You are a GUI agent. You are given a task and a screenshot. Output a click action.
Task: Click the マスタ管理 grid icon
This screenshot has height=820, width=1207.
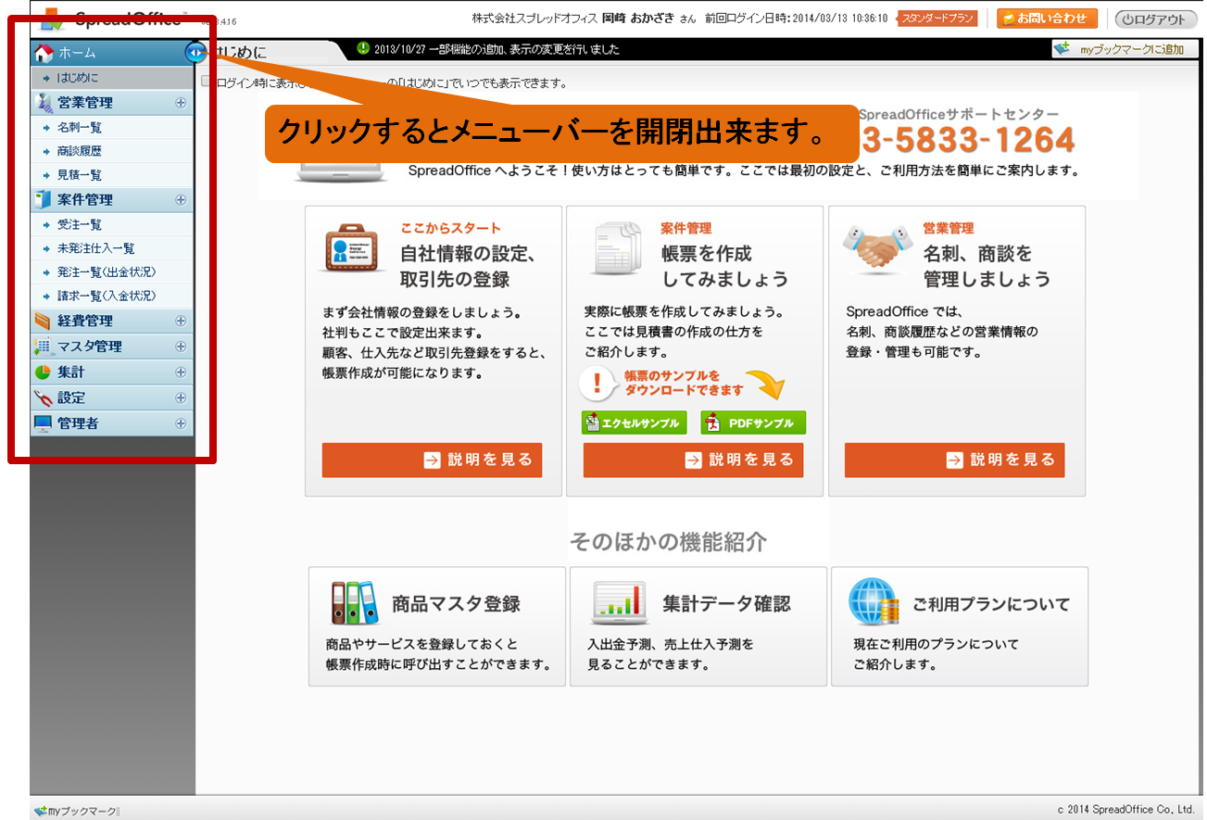[43, 347]
